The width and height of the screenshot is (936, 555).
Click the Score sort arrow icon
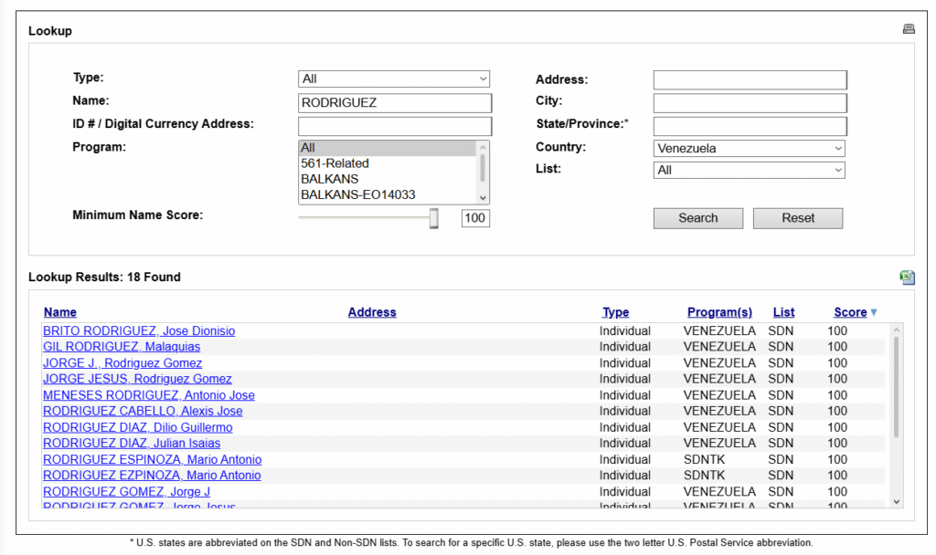(x=874, y=312)
